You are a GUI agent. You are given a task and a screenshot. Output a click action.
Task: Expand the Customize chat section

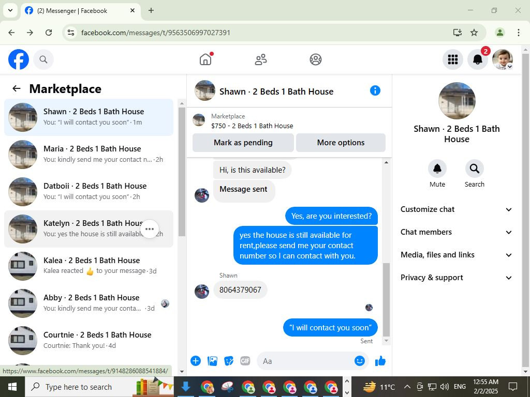(457, 209)
